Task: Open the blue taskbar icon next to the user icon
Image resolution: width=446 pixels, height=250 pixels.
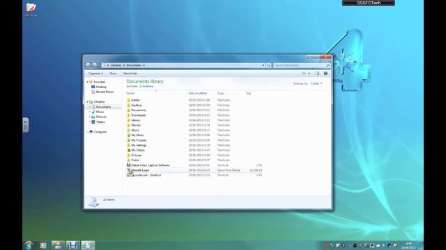Action: pyautogui.click(x=72, y=245)
